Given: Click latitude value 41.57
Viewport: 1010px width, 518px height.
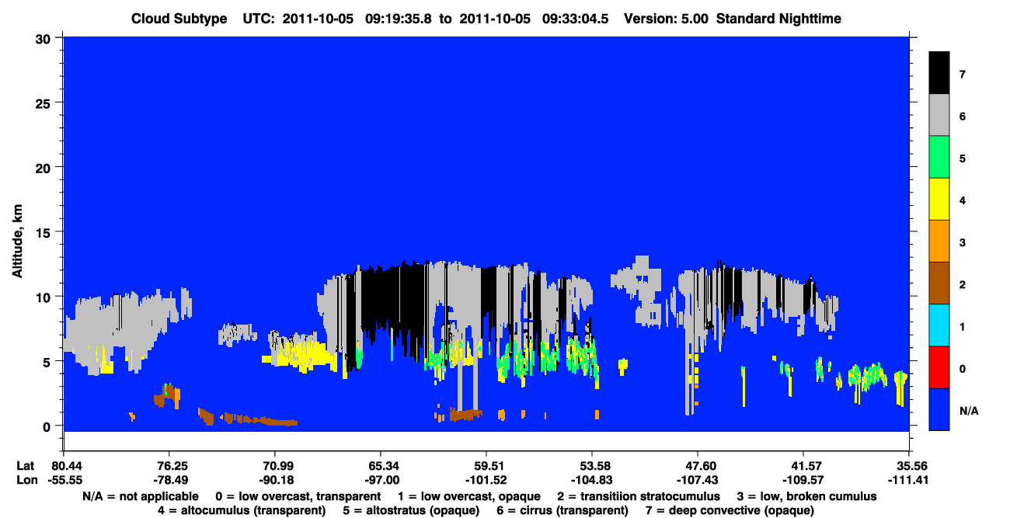Looking at the screenshot, I should point(803,466).
